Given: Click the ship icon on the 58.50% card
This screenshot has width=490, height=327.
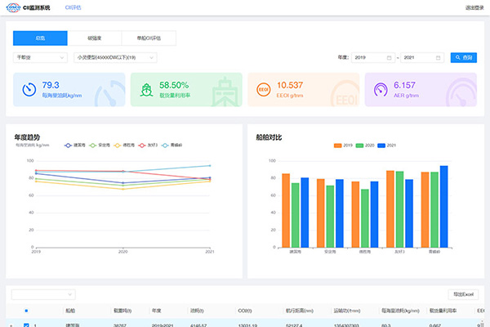Looking at the screenshot, I should click(146, 90).
